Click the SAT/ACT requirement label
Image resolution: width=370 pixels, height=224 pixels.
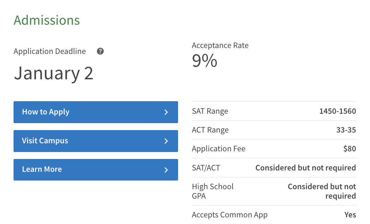pos(206,168)
